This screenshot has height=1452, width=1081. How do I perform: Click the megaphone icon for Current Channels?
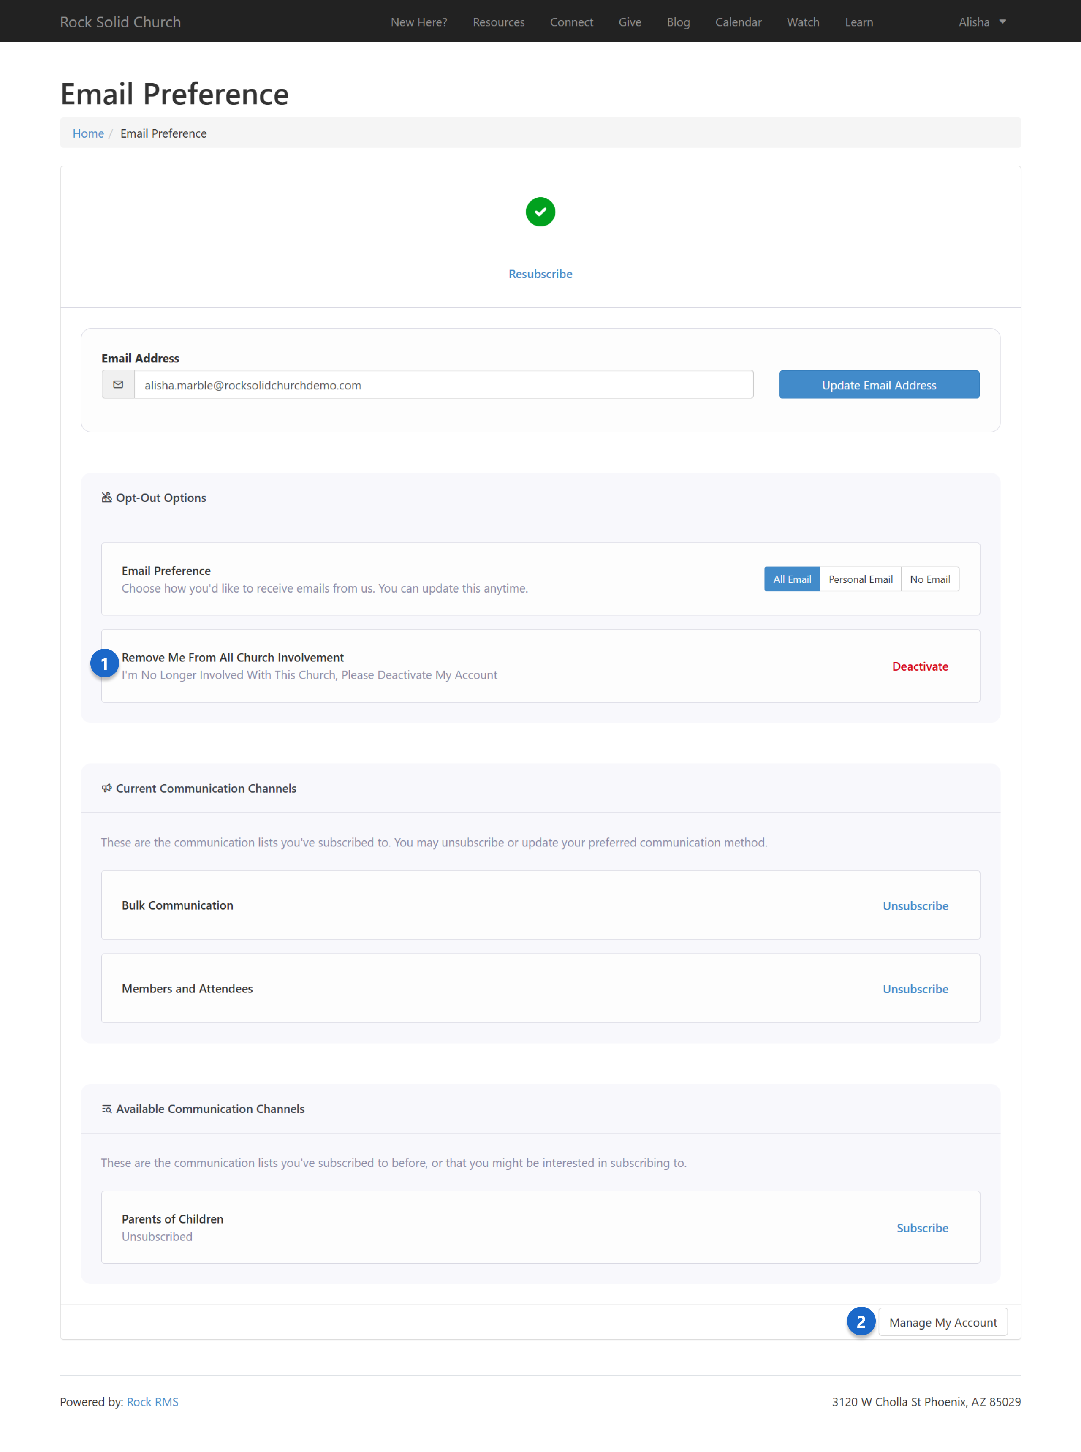coord(107,789)
